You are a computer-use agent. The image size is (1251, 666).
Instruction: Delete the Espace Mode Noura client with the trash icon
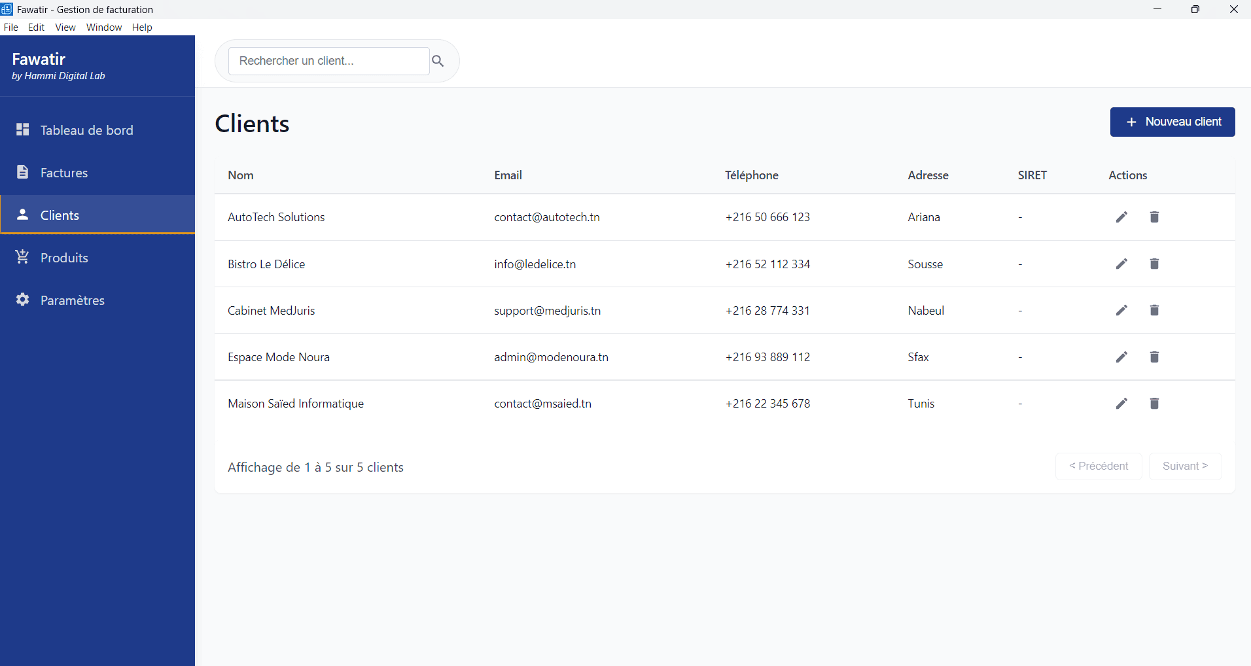[x=1154, y=357]
